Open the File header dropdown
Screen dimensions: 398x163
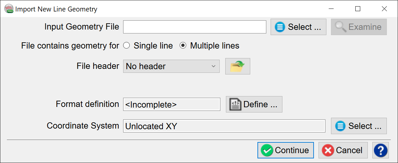pyautogui.click(x=171, y=66)
